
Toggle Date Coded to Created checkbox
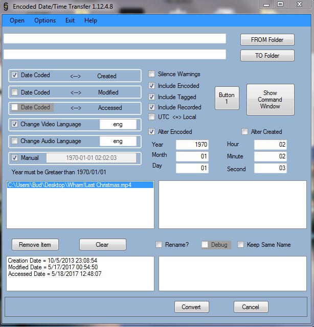15,76
